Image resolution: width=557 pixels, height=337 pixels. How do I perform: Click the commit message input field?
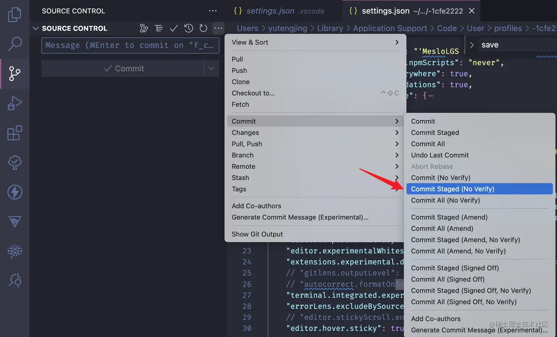point(130,46)
